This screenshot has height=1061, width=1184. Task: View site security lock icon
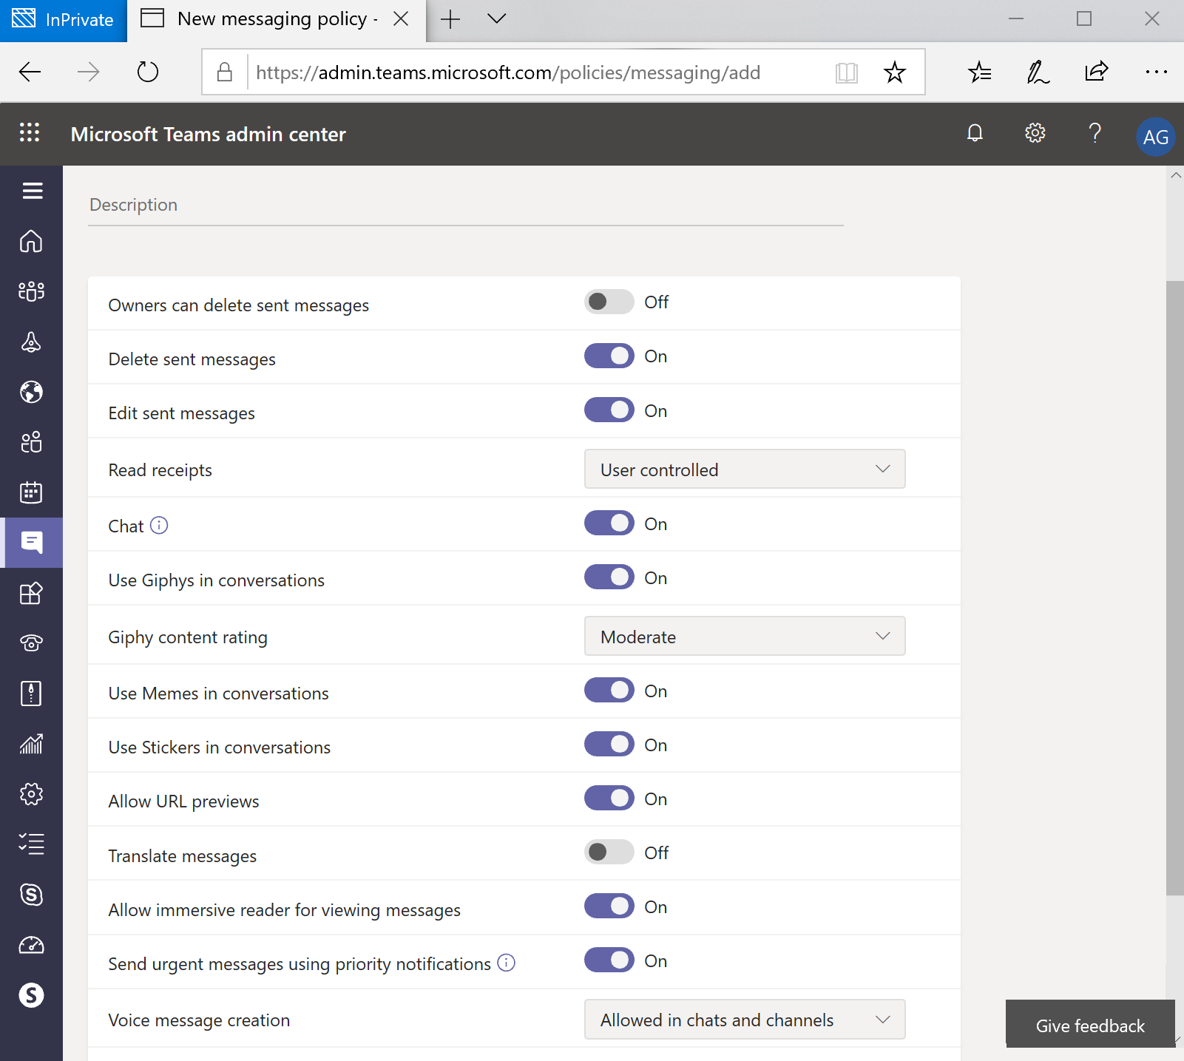(x=225, y=72)
